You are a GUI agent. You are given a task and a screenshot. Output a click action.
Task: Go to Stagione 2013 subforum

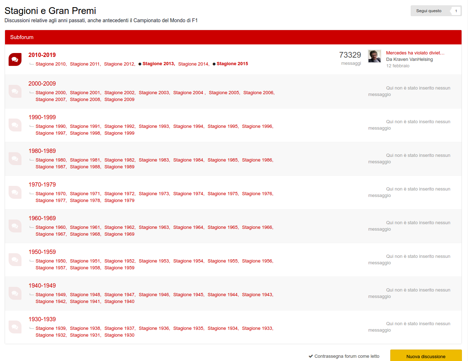[x=158, y=64]
